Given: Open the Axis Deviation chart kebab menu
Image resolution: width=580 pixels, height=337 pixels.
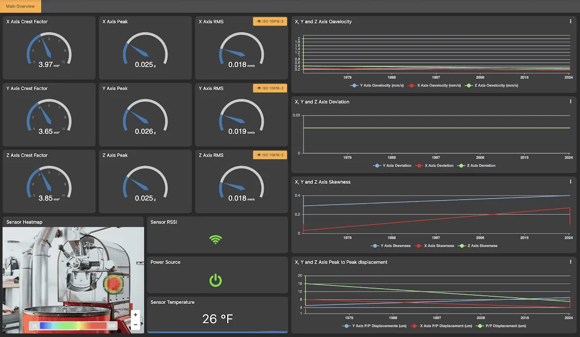Looking at the screenshot, I should pyautogui.click(x=570, y=102).
